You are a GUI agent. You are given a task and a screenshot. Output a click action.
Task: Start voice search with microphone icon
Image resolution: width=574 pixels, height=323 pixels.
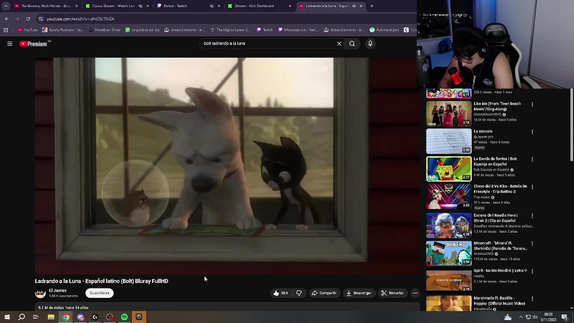(x=370, y=44)
